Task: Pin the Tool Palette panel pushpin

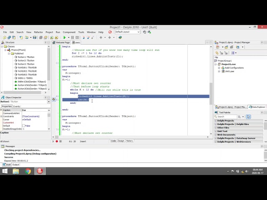Action: coord(262,112)
